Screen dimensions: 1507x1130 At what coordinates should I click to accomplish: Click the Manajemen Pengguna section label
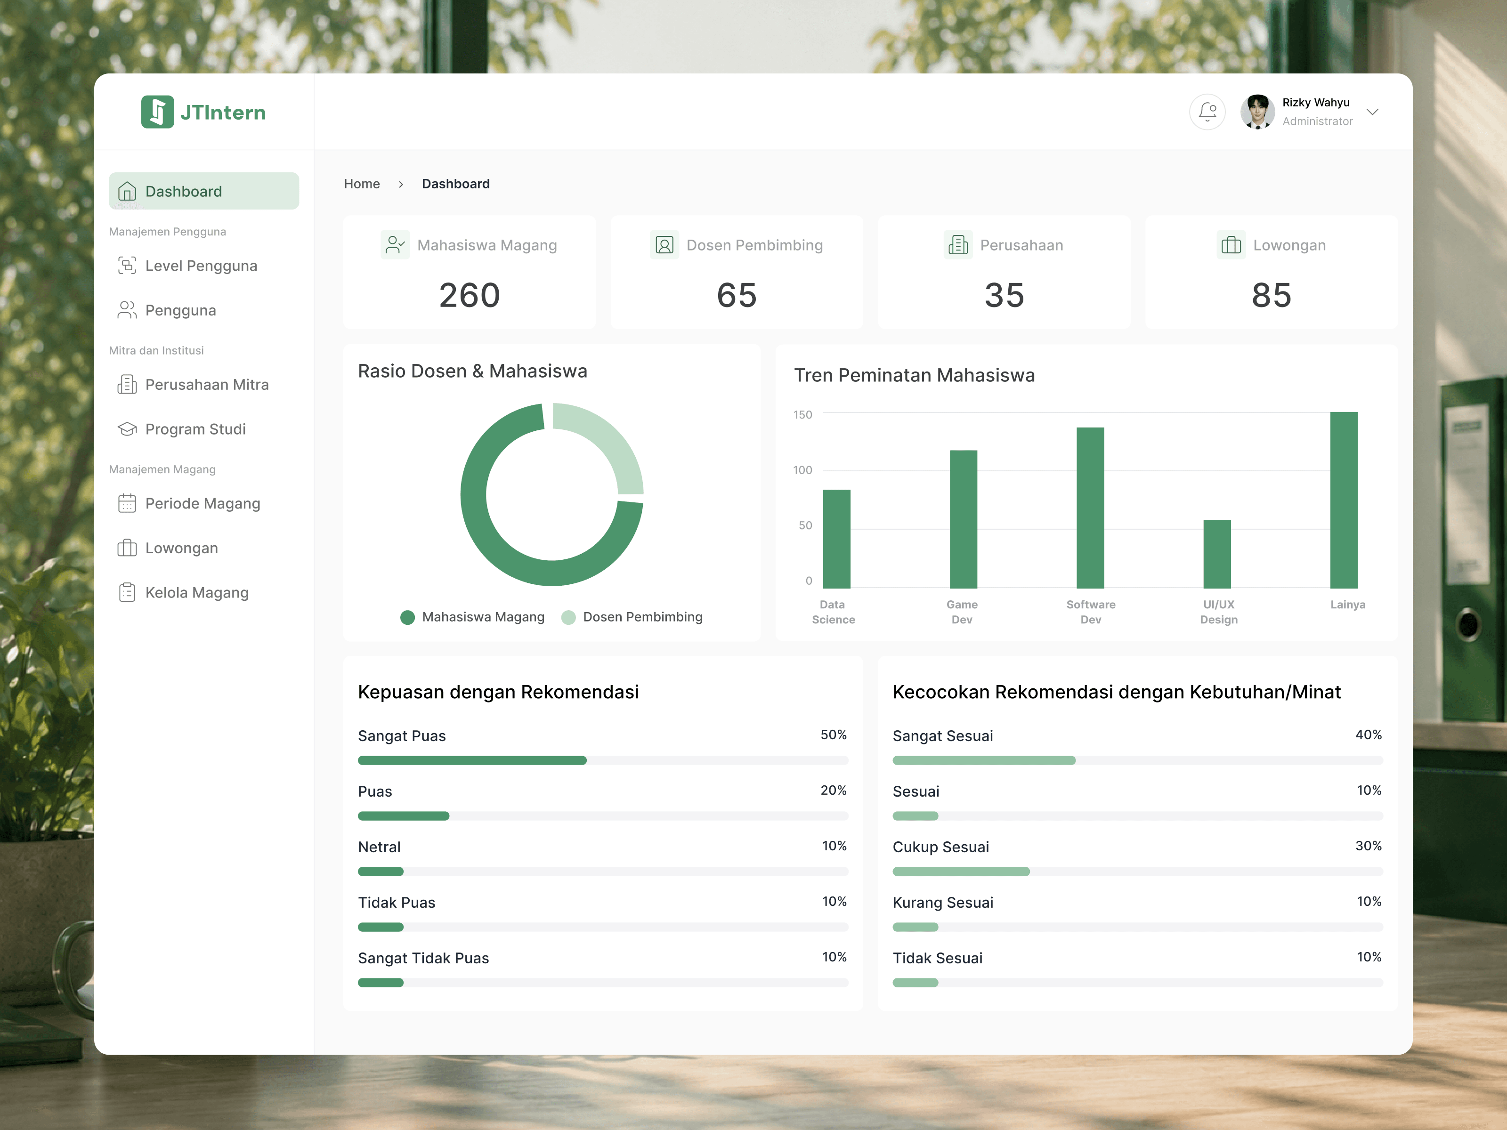(168, 232)
